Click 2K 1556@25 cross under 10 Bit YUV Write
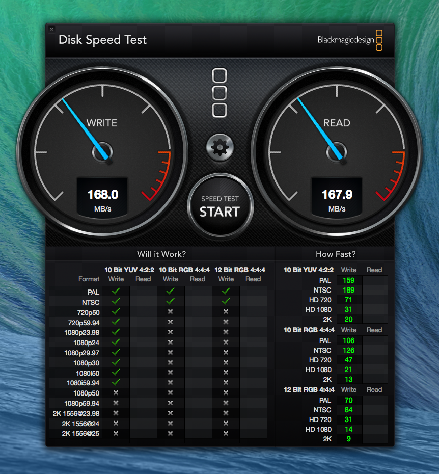The image size is (439, 474). coord(116,433)
